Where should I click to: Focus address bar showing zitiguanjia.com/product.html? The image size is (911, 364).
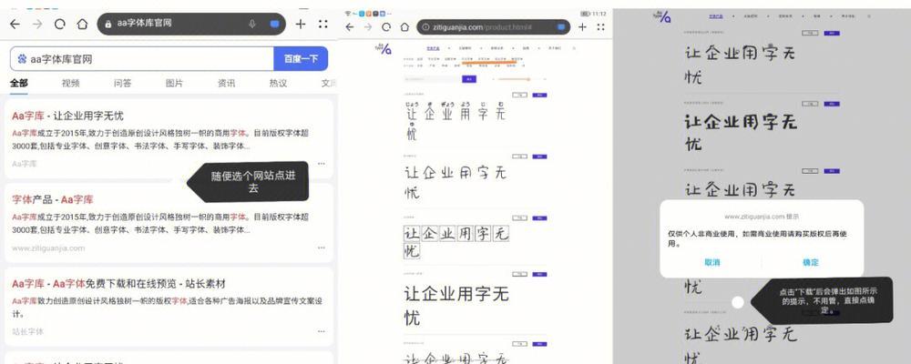[x=494, y=27]
